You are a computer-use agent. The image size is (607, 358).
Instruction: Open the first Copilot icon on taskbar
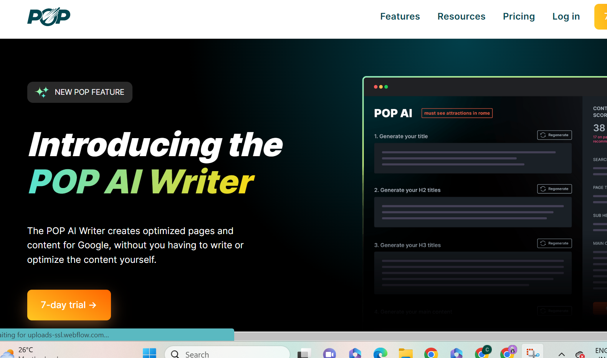coord(355,353)
